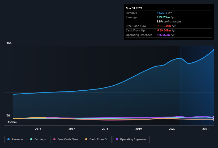Image resolution: width=218 pixels, height=148 pixels.
Task: Click the 2021 x-axis label
Action: point(206,129)
